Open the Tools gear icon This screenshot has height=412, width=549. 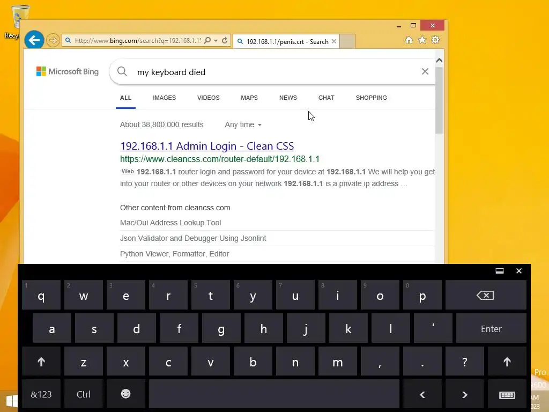[x=435, y=40]
